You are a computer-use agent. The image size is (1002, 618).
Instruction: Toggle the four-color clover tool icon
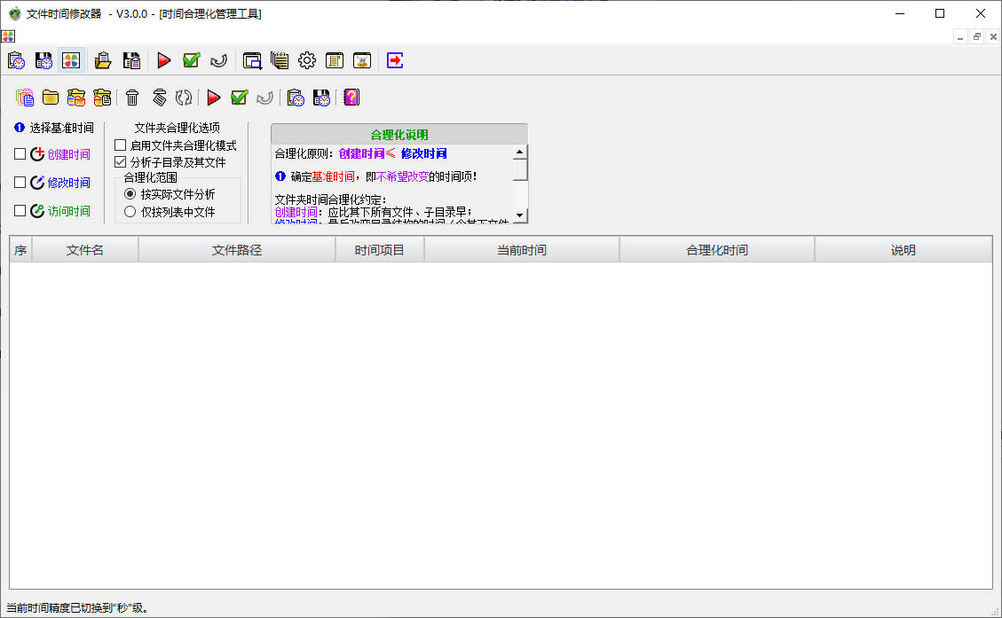click(x=71, y=60)
